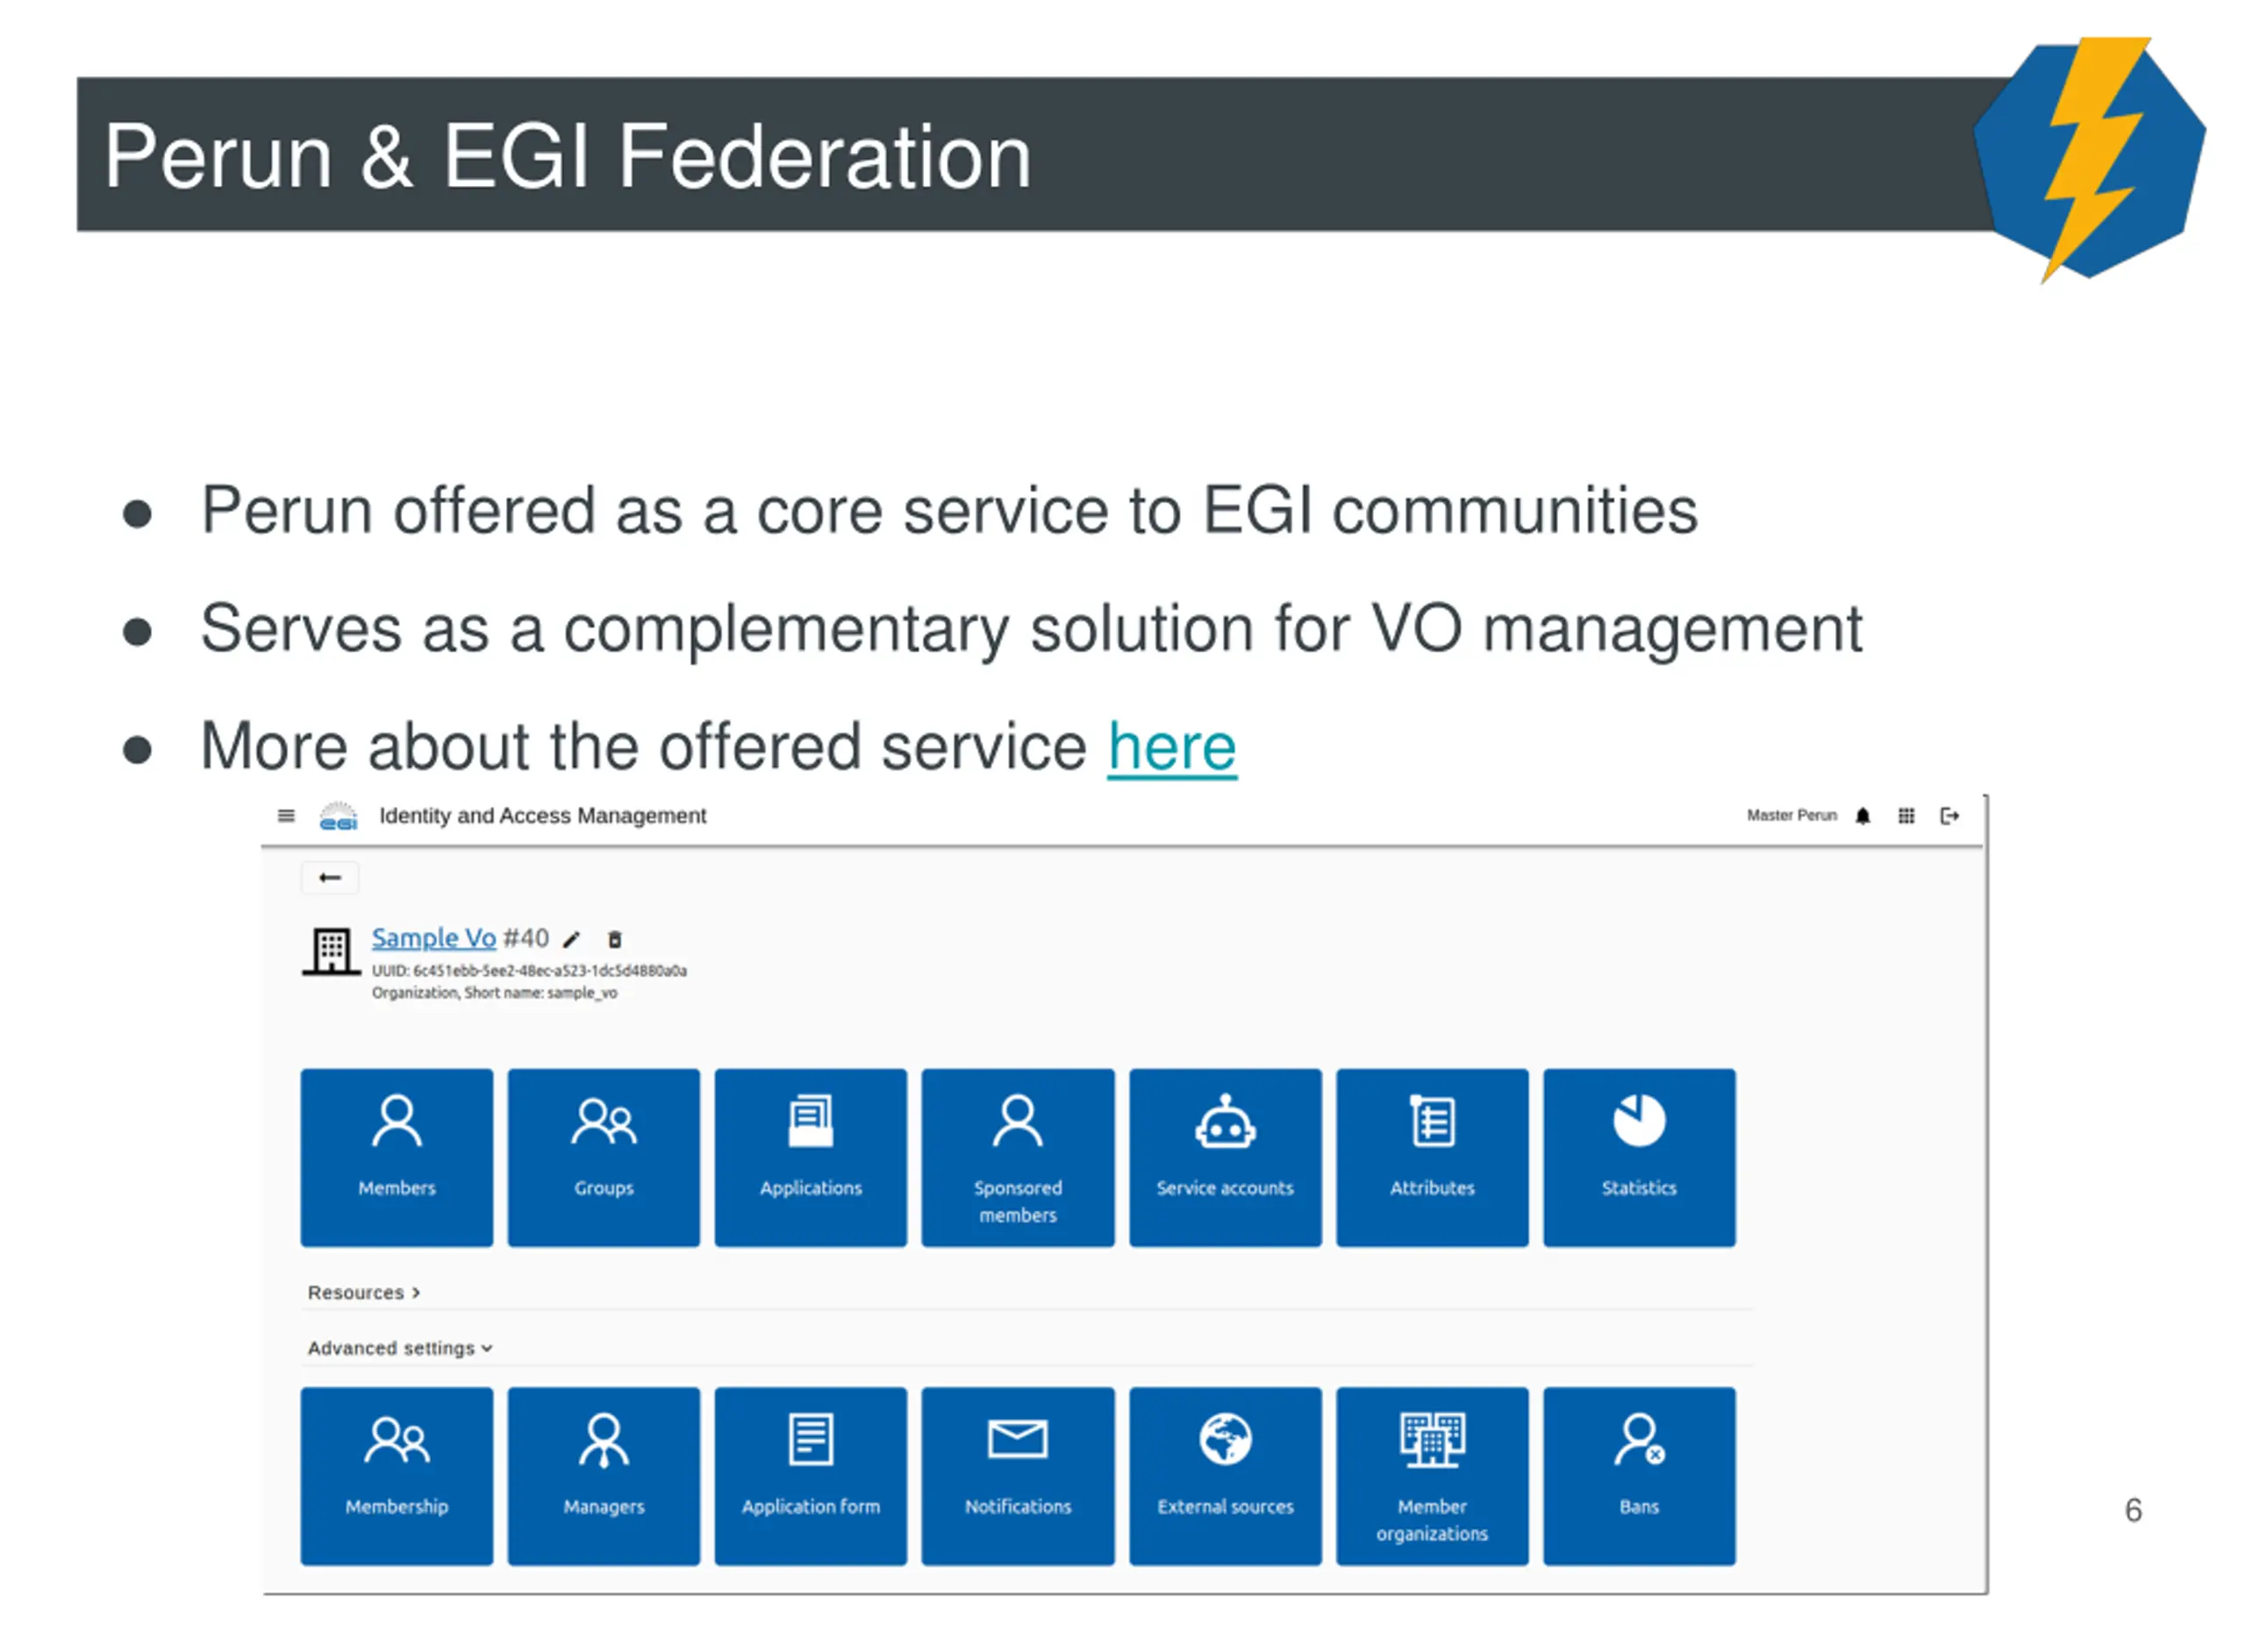
Task: Open the Members tile
Action: coord(397,1157)
